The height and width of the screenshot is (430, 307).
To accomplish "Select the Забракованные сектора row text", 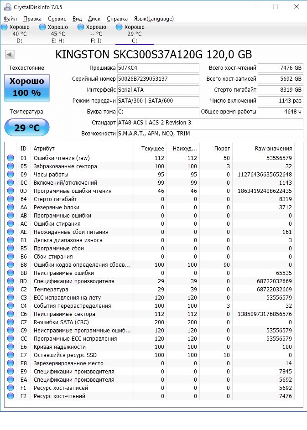I will 65,166.
